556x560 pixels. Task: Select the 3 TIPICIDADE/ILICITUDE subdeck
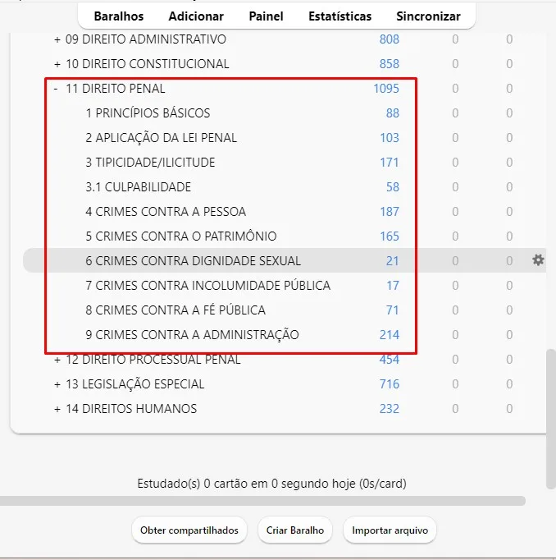(150, 163)
